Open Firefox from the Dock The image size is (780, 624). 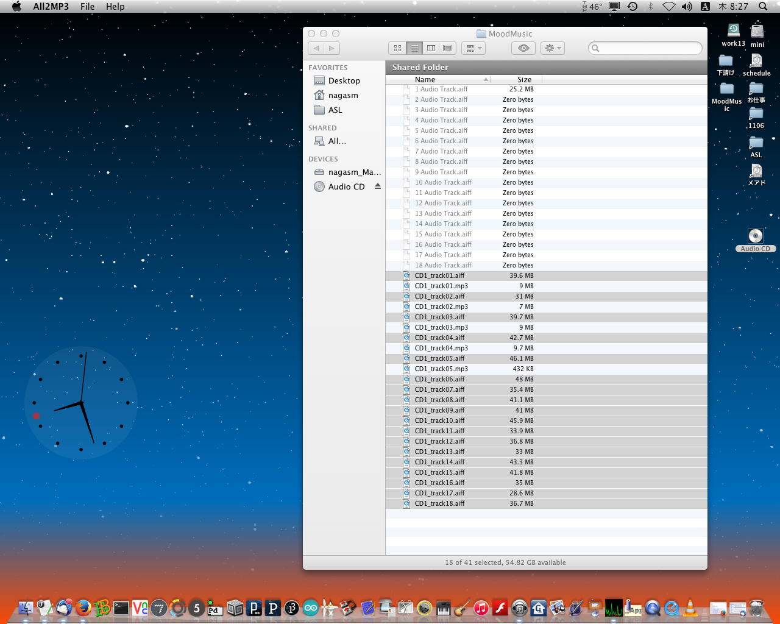click(83, 608)
